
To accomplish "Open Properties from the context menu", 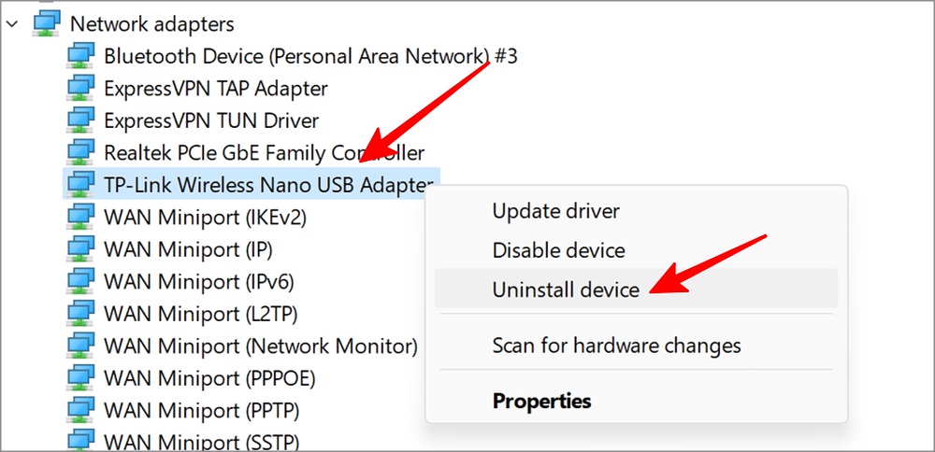I will tap(541, 402).
